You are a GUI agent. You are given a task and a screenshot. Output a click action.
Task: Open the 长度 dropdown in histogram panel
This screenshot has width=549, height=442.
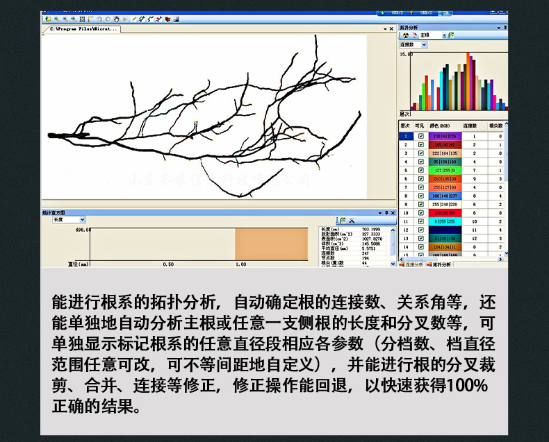coord(83,219)
